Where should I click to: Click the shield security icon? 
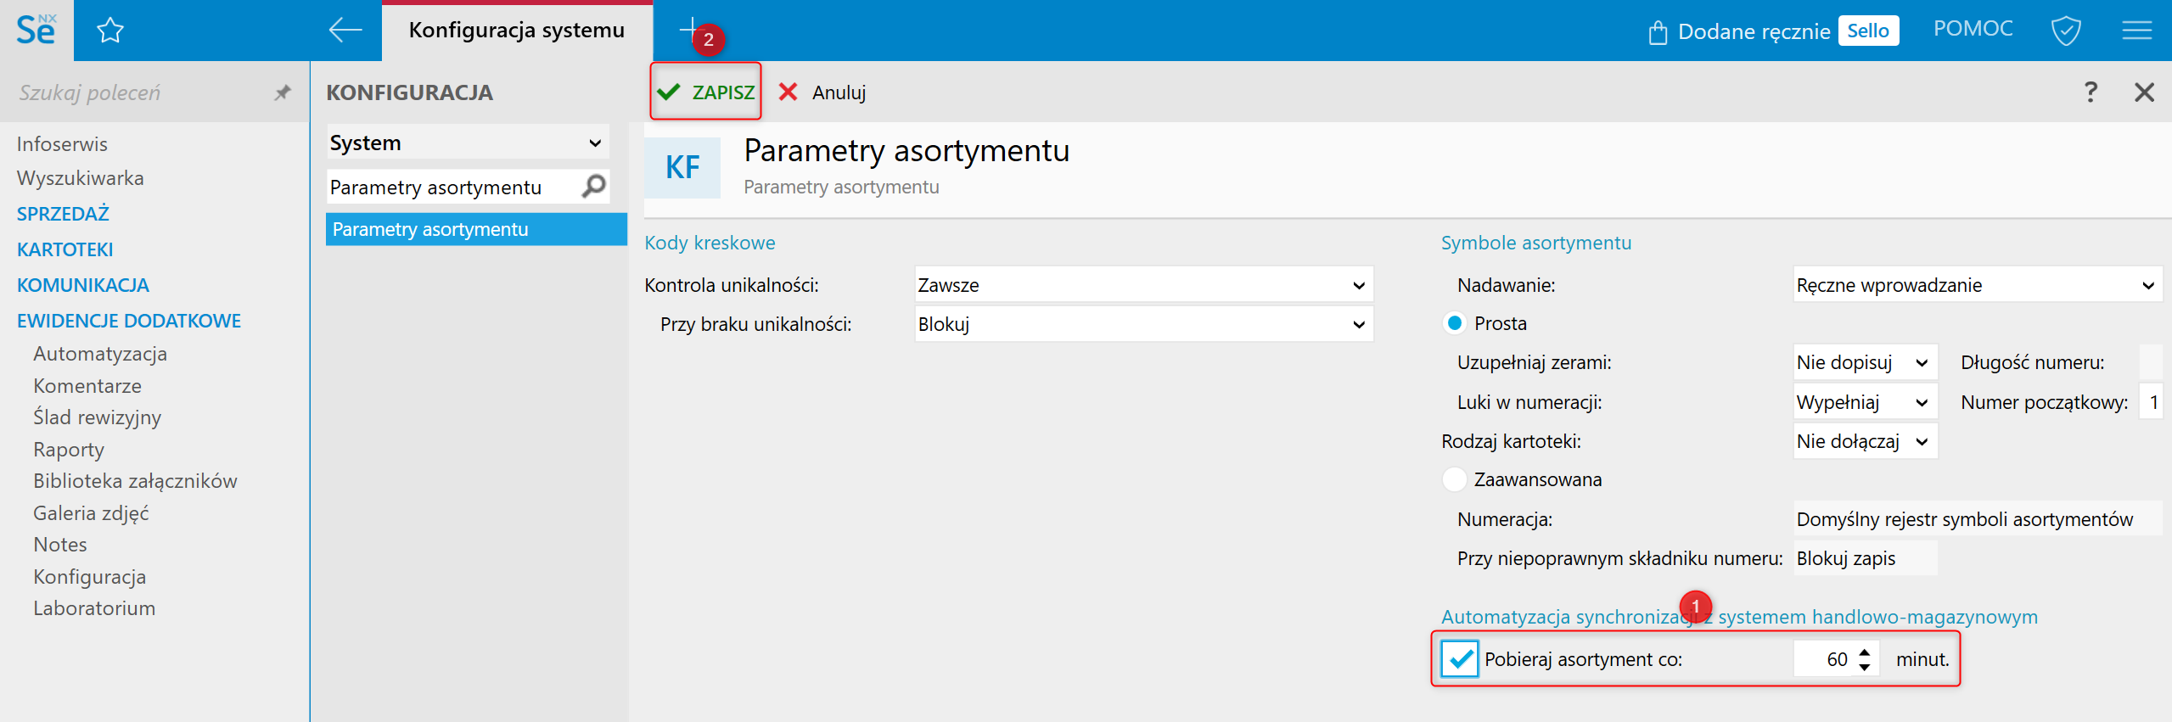tap(2065, 31)
